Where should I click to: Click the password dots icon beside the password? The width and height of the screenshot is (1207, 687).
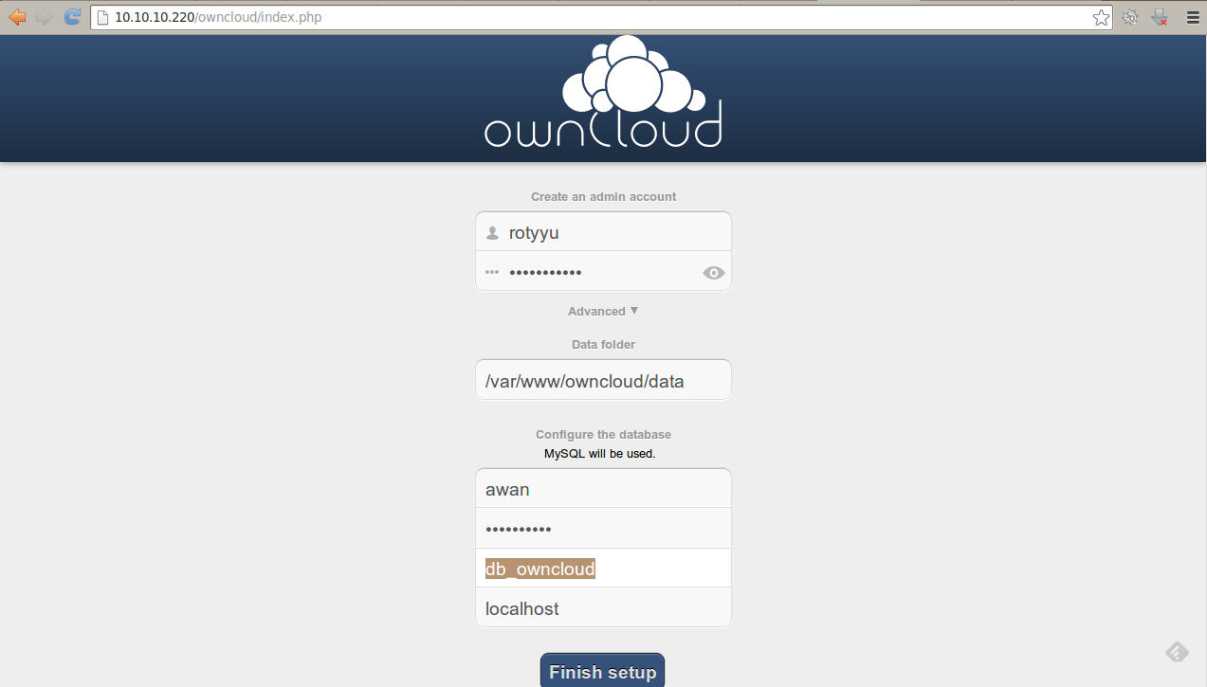492,271
